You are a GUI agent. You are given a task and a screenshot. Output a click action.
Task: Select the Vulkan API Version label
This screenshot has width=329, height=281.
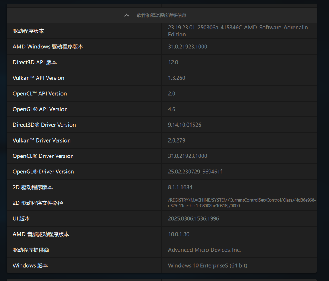38,78
